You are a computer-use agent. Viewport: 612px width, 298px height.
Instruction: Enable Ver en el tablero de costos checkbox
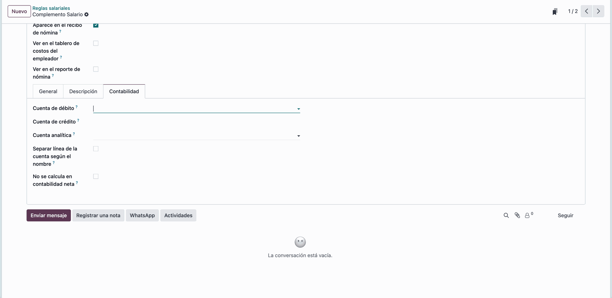(96, 43)
